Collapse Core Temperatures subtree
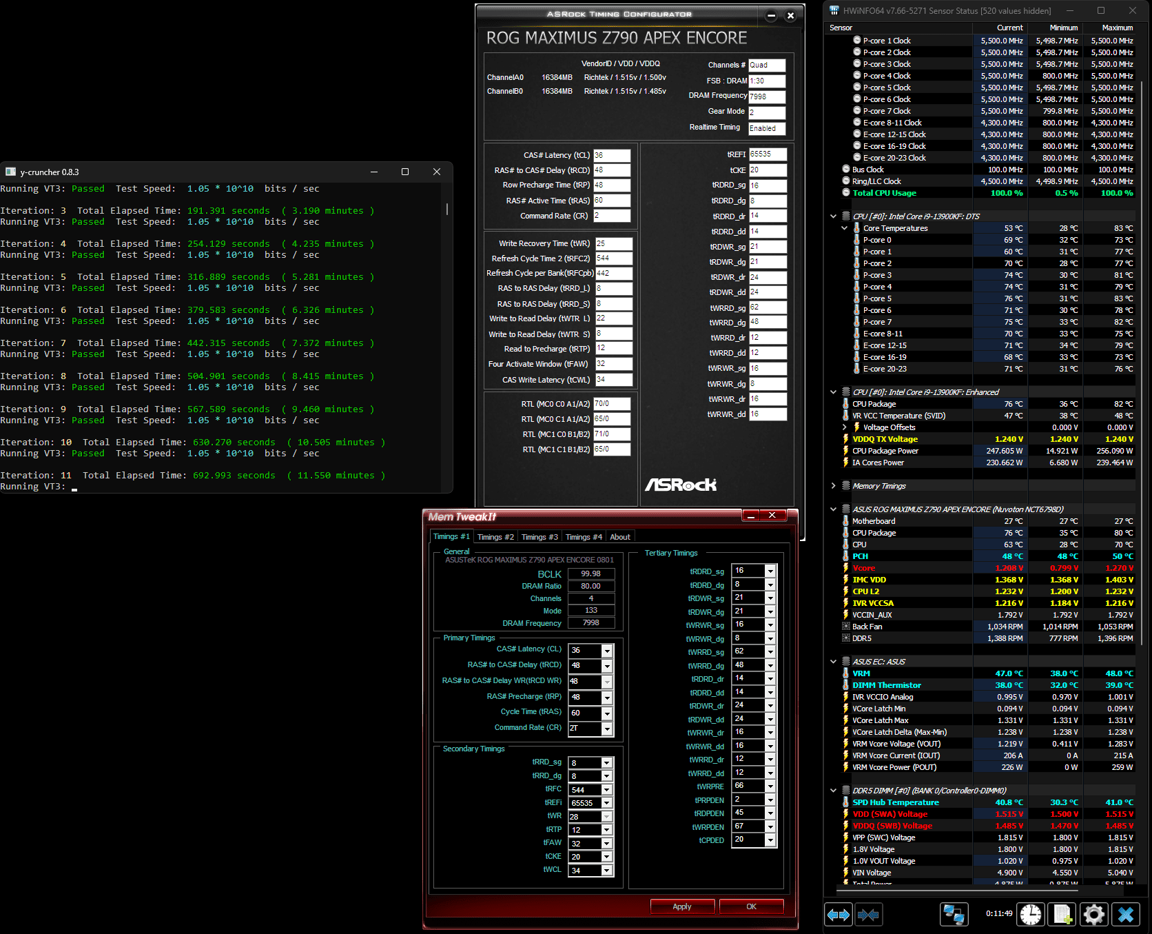The width and height of the screenshot is (1152, 934). (845, 228)
